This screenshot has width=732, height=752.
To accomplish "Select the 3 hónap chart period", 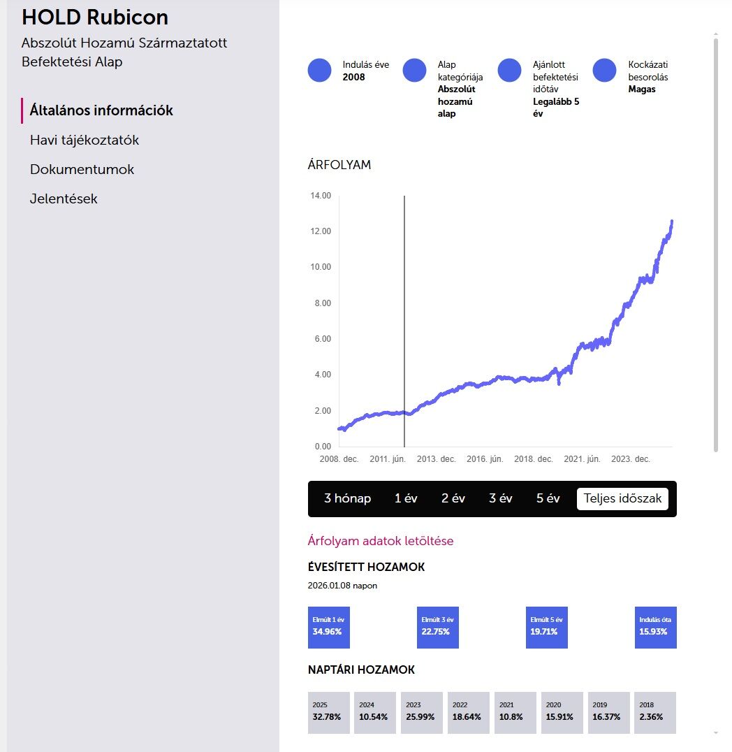I will [x=347, y=499].
